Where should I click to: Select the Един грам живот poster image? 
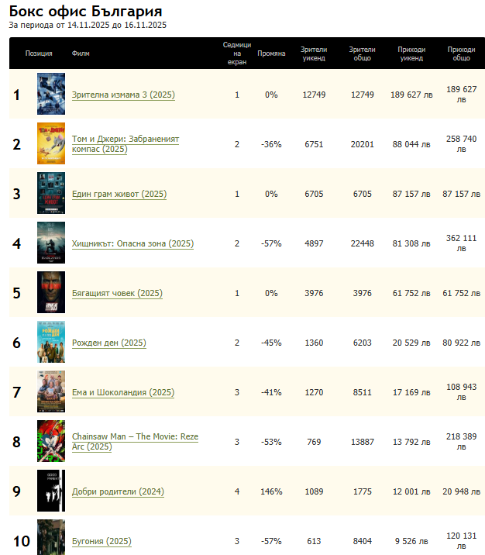coord(51,194)
